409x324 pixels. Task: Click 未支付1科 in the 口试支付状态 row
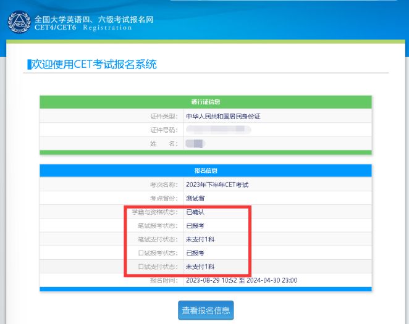point(200,267)
